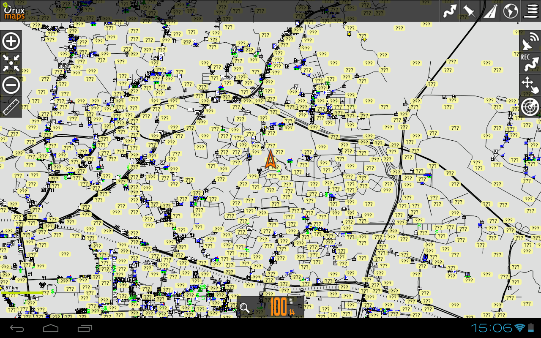Toggle GPS with the satellite dish icon
Viewport: 541px width, 338px height.
click(x=530, y=41)
